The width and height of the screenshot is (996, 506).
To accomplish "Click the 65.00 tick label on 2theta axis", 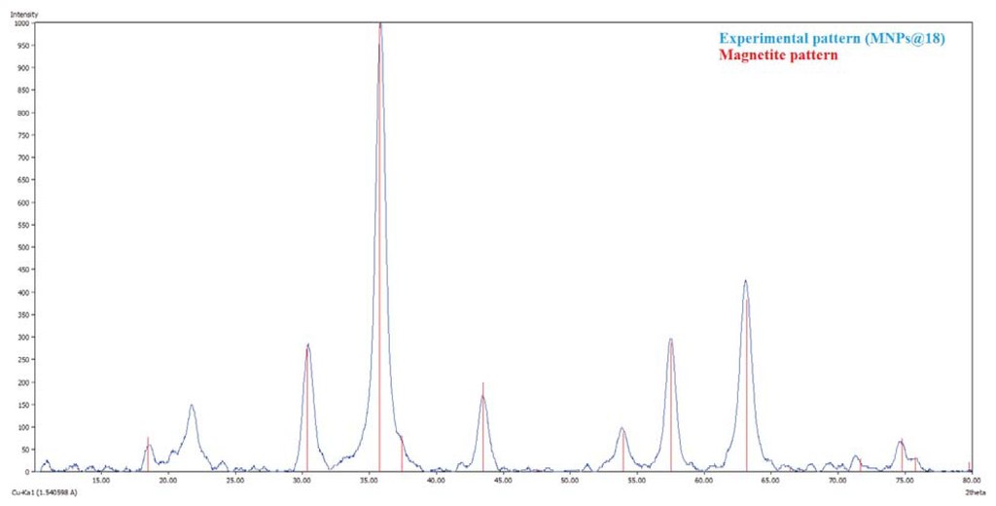I will tap(770, 480).
